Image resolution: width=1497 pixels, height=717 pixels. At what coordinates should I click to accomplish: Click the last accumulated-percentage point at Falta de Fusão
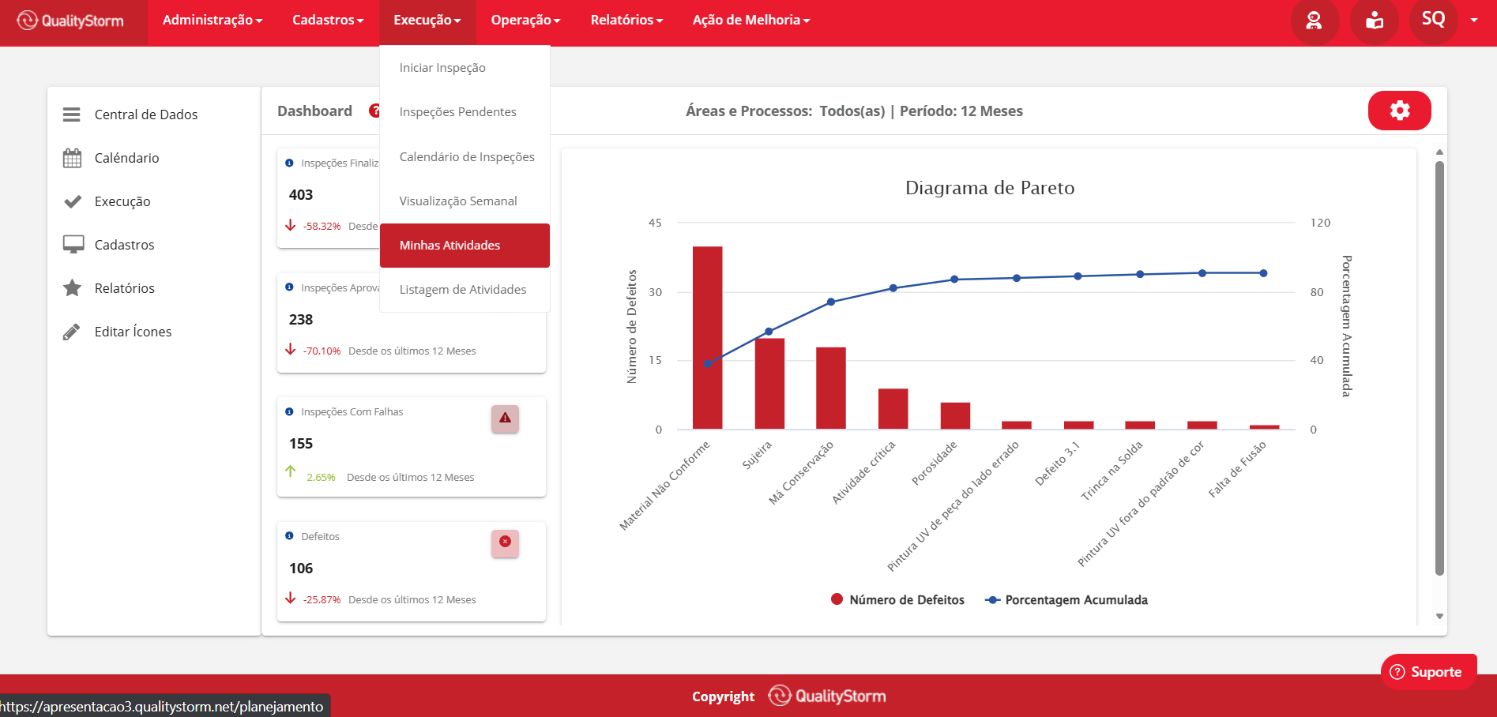pos(1264,273)
